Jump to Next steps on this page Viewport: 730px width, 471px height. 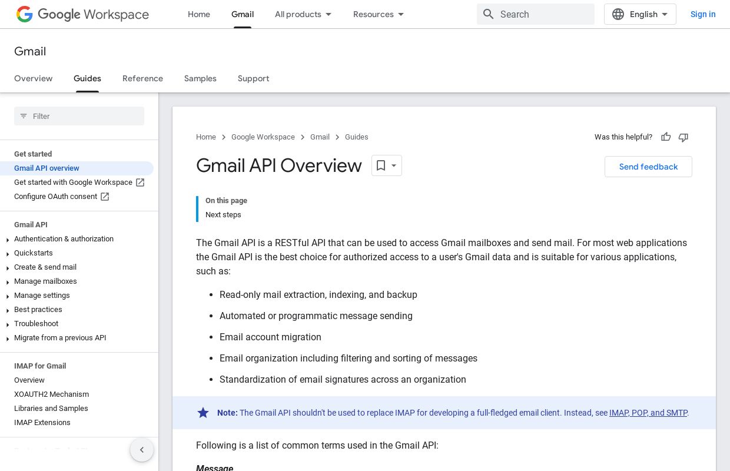223,215
